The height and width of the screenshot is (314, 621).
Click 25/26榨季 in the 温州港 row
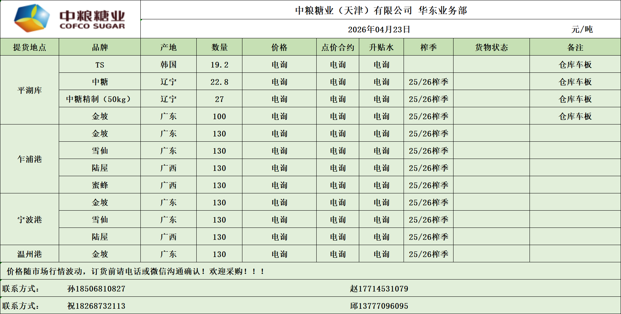(x=429, y=254)
